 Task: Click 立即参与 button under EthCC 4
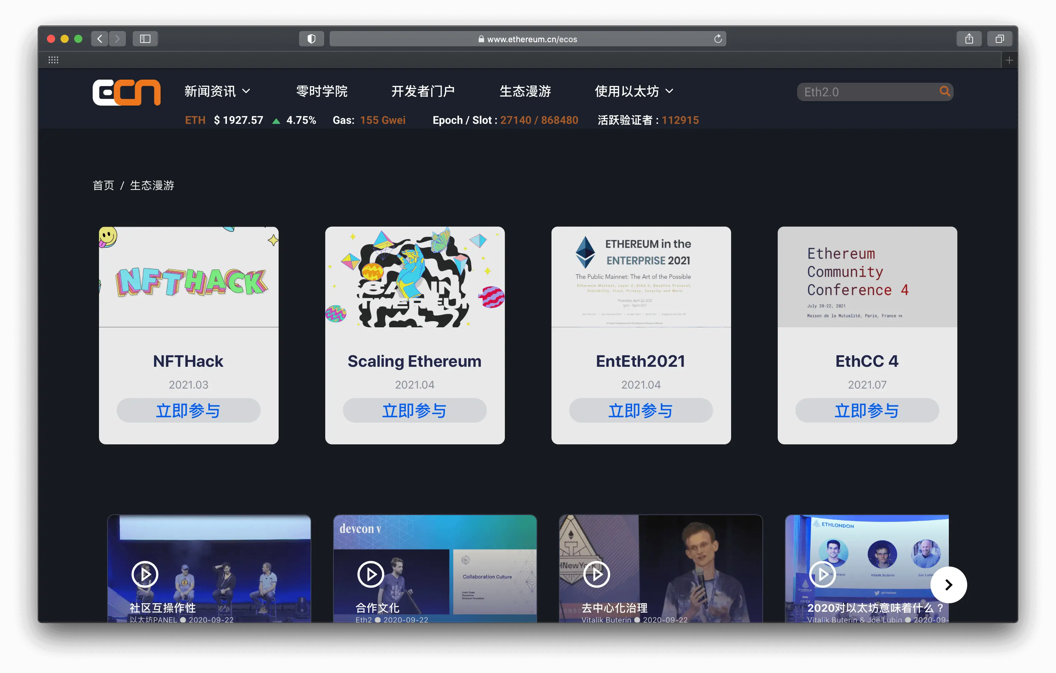[867, 411]
